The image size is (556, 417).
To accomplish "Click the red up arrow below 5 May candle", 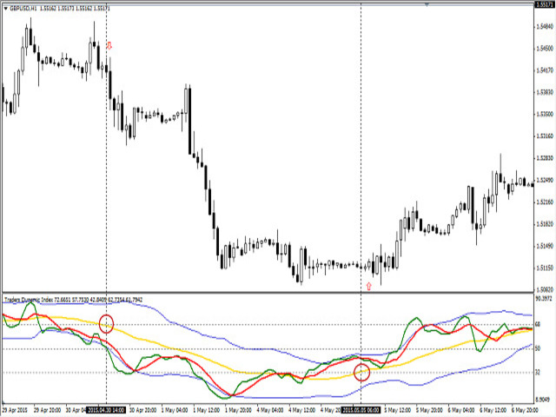I will click(x=368, y=285).
